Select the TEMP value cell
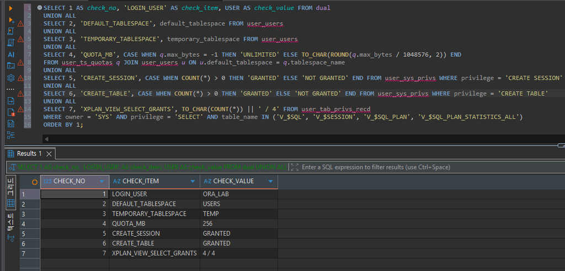 (239, 214)
